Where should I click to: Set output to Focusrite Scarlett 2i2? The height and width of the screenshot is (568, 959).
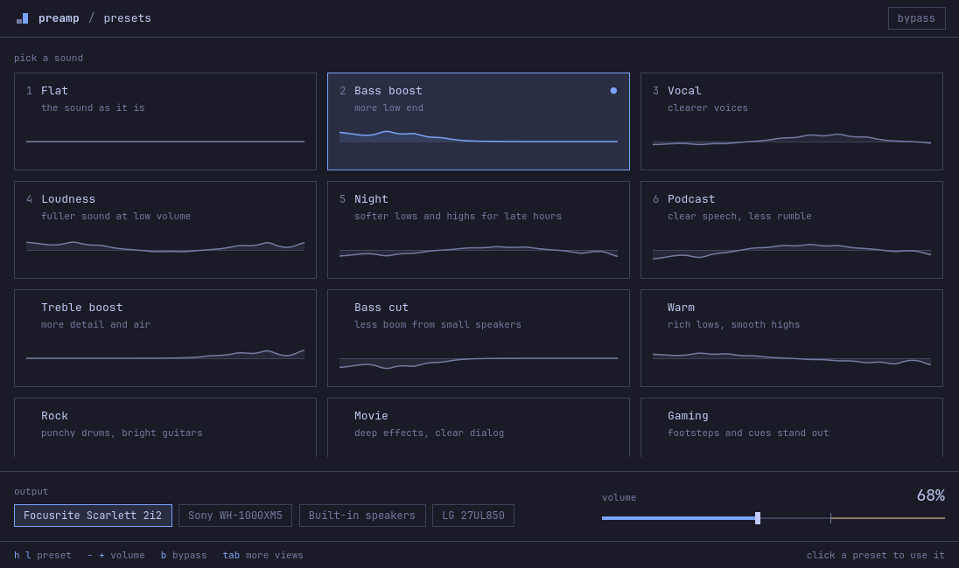click(93, 516)
